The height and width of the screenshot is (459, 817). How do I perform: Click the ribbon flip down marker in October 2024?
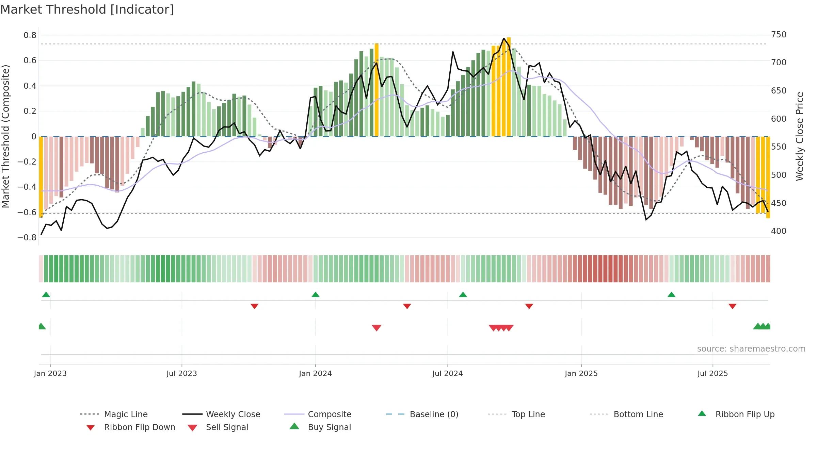529,306
